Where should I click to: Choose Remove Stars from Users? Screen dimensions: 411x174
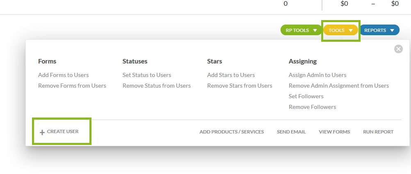point(240,86)
